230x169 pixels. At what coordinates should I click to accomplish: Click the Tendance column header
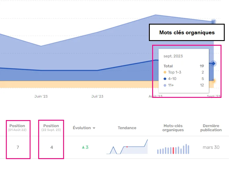coord(127,128)
